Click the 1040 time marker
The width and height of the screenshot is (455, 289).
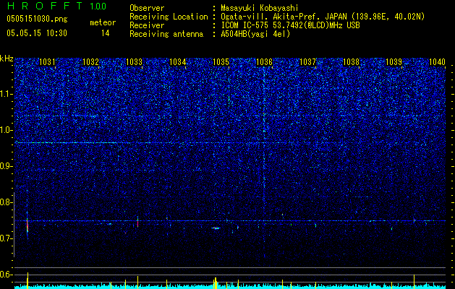coord(438,61)
